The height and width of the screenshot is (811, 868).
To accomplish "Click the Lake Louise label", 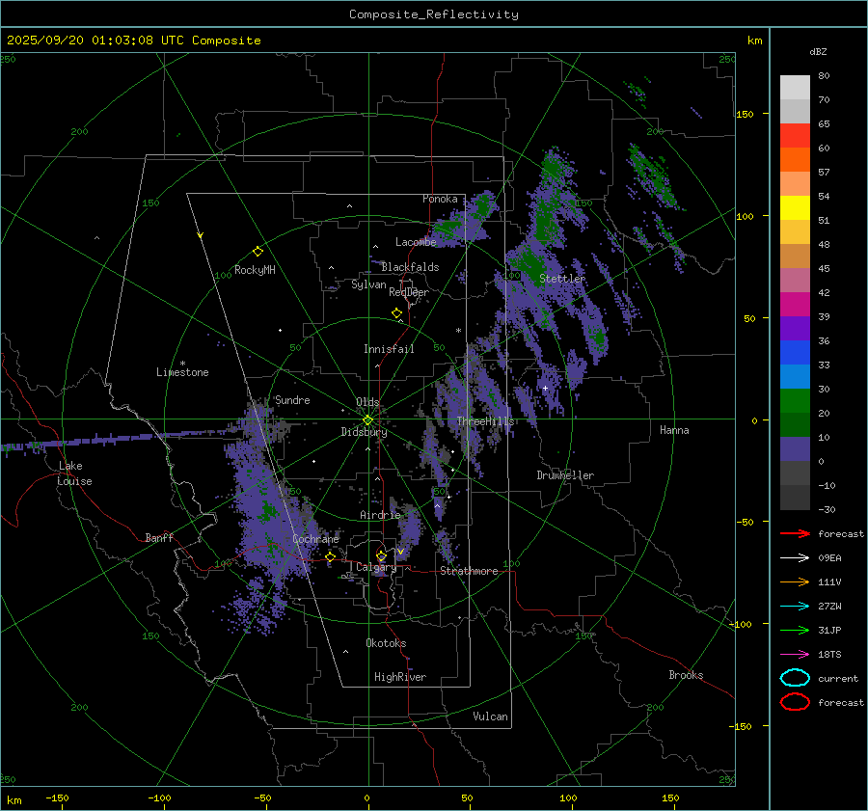I will pyautogui.click(x=75, y=473).
